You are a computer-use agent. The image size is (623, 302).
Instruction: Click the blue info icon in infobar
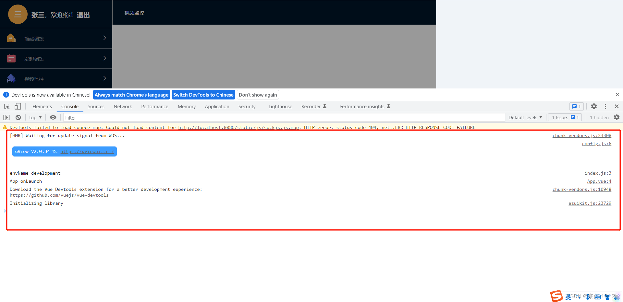click(x=6, y=95)
